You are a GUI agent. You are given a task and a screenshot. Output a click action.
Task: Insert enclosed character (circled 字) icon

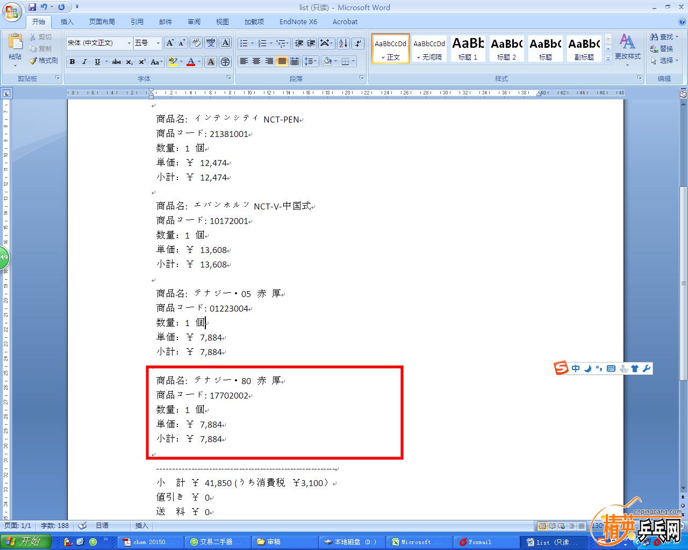point(225,62)
